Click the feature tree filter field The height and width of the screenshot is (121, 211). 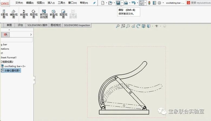click(x=17, y=40)
